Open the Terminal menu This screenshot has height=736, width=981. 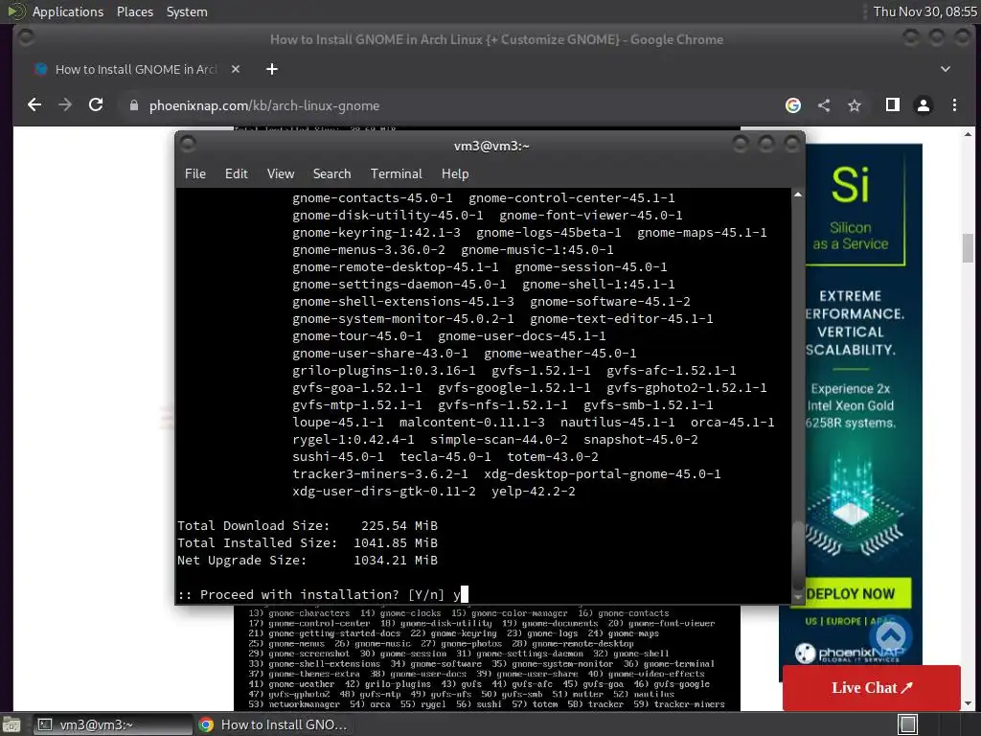pos(396,173)
